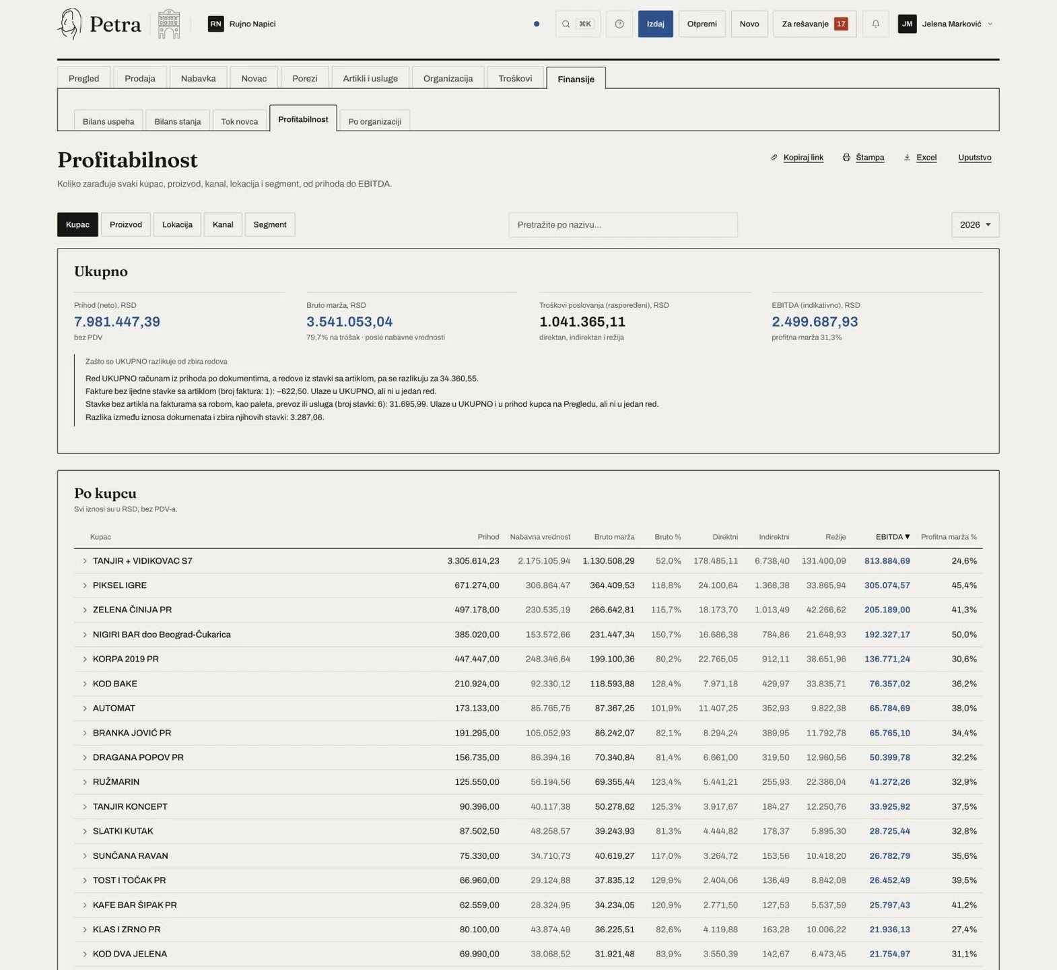Screen dimensions: 1057x970
Task: Switch grouping to Segment
Action: click(x=270, y=225)
